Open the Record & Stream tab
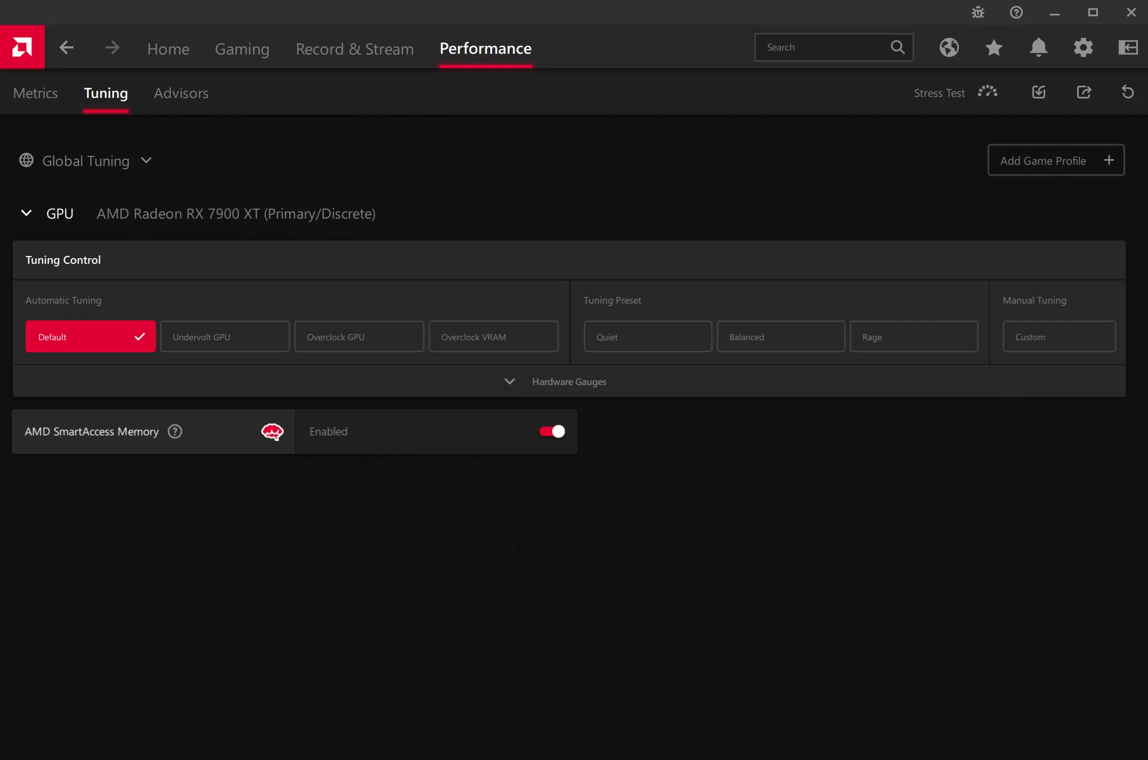Image resolution: width=1148 pixels, height=760 pixels. pos(355,48)
